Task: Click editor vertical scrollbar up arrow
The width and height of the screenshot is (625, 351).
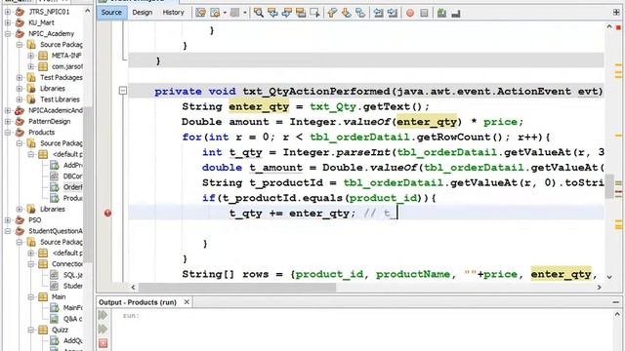Action: coord(609,26)
